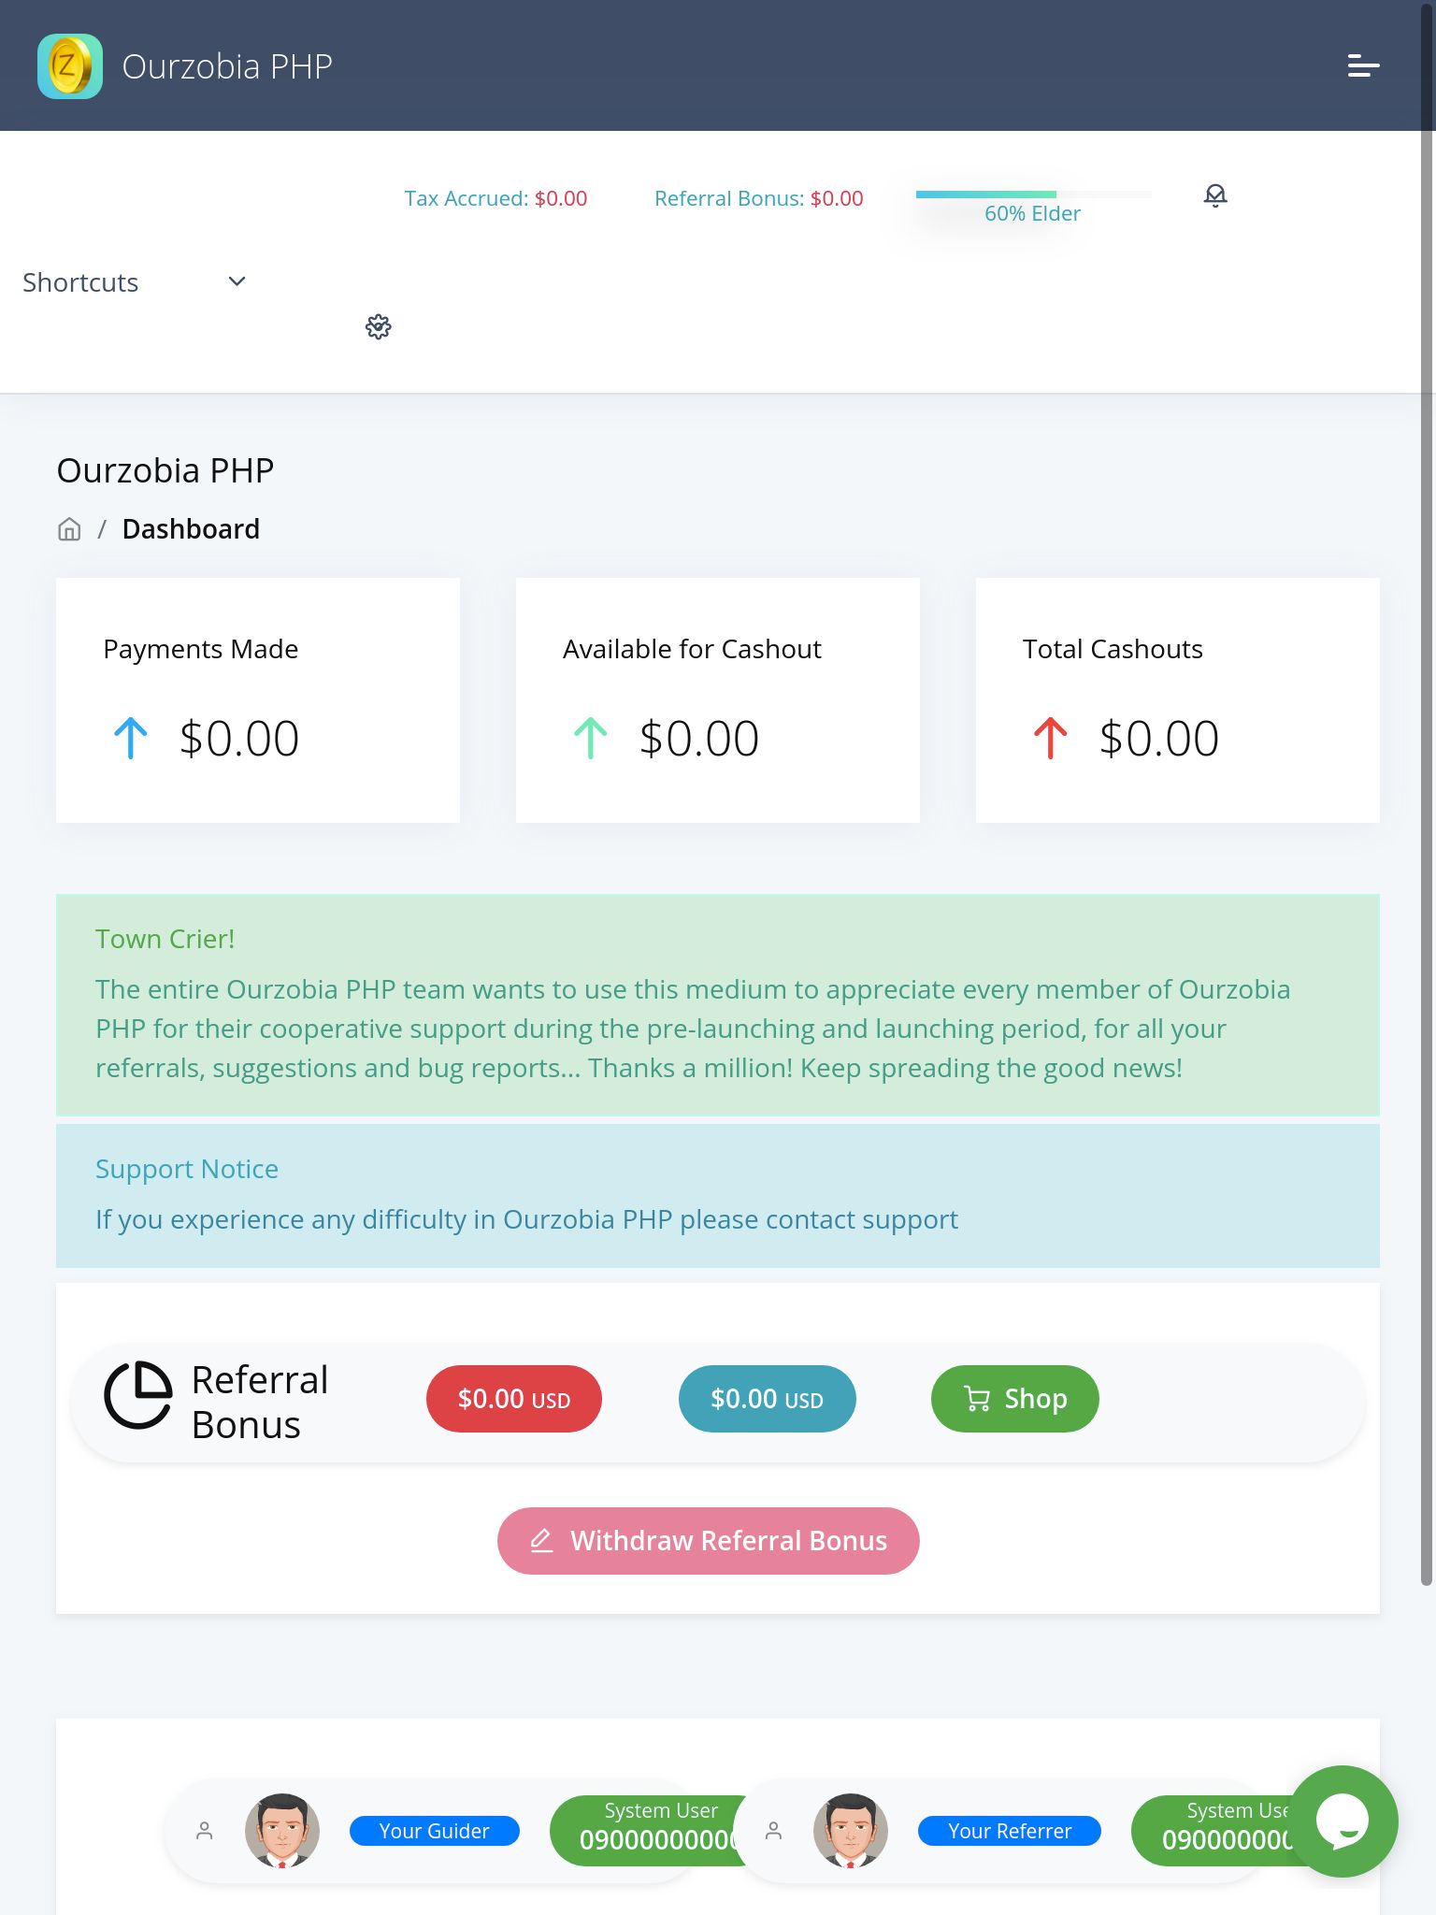Open the hamburger navigation menu
1436x1915 pixels.
pos(1363,66)
